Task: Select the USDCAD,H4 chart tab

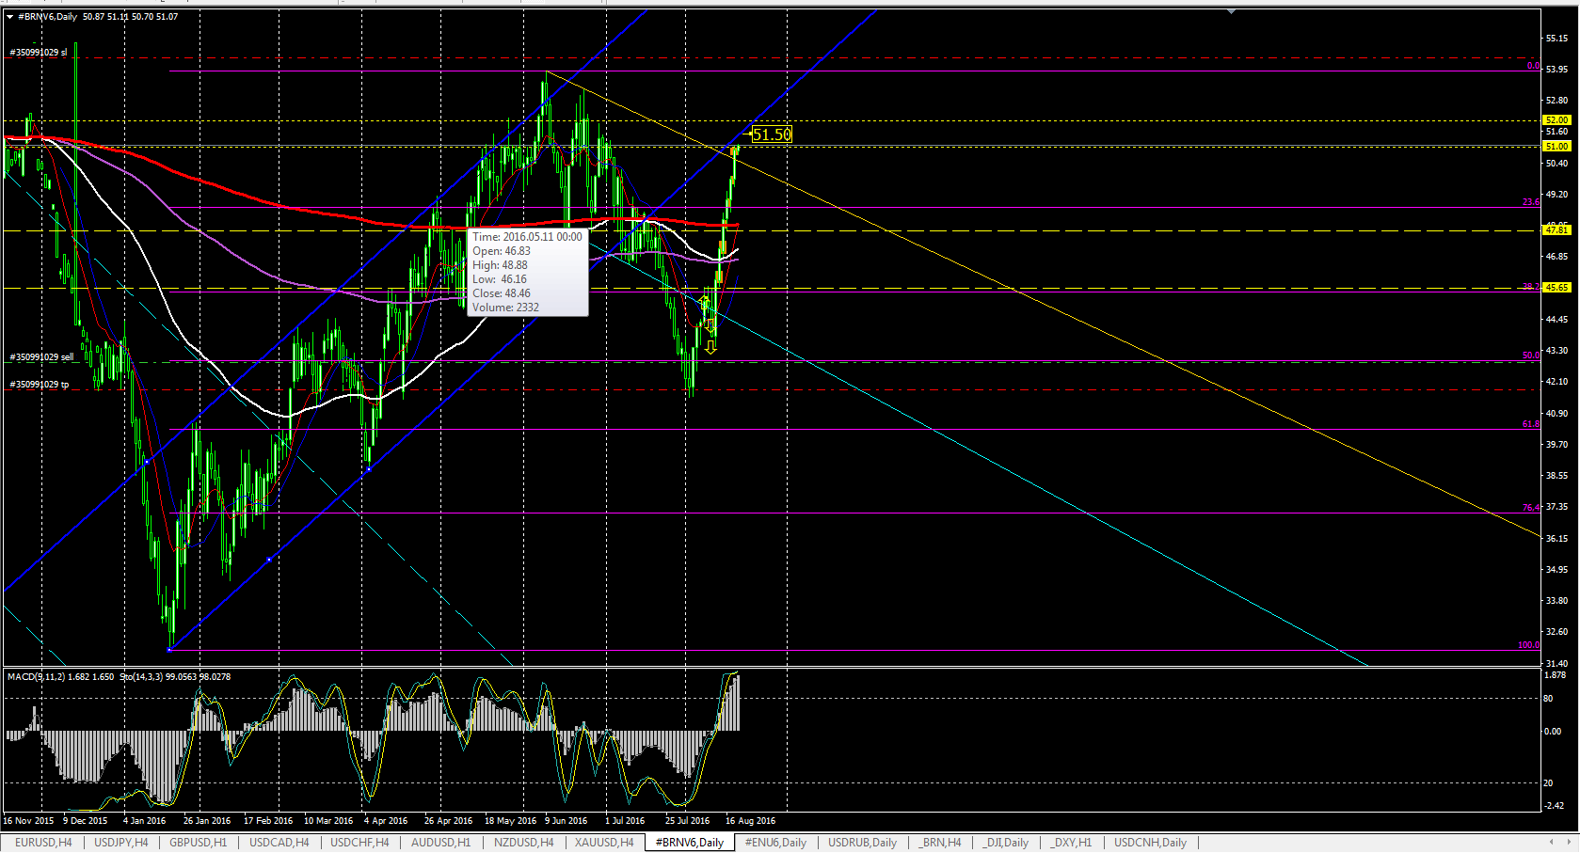Action: tap(279, 843)
